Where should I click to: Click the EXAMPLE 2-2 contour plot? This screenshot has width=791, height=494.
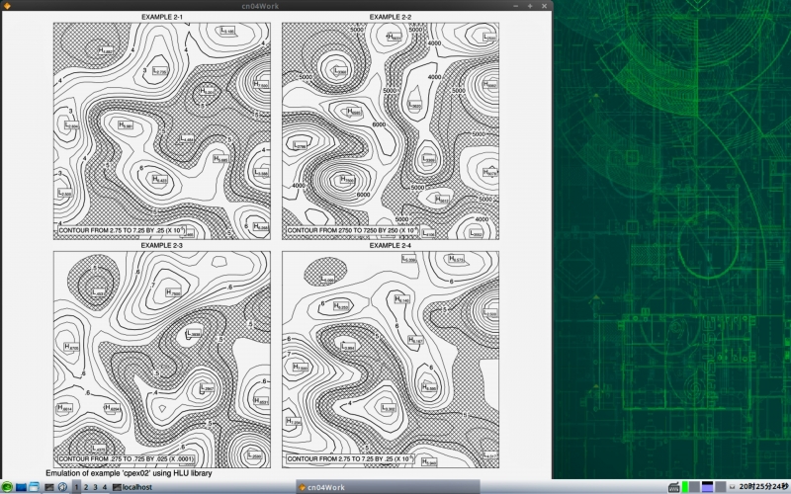(x=390, y=129)
